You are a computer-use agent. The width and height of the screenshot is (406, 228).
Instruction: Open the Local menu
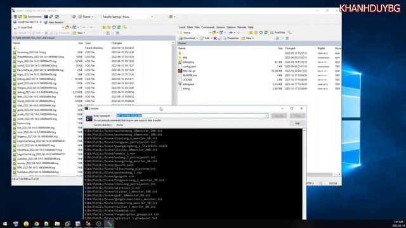[182, 27]
